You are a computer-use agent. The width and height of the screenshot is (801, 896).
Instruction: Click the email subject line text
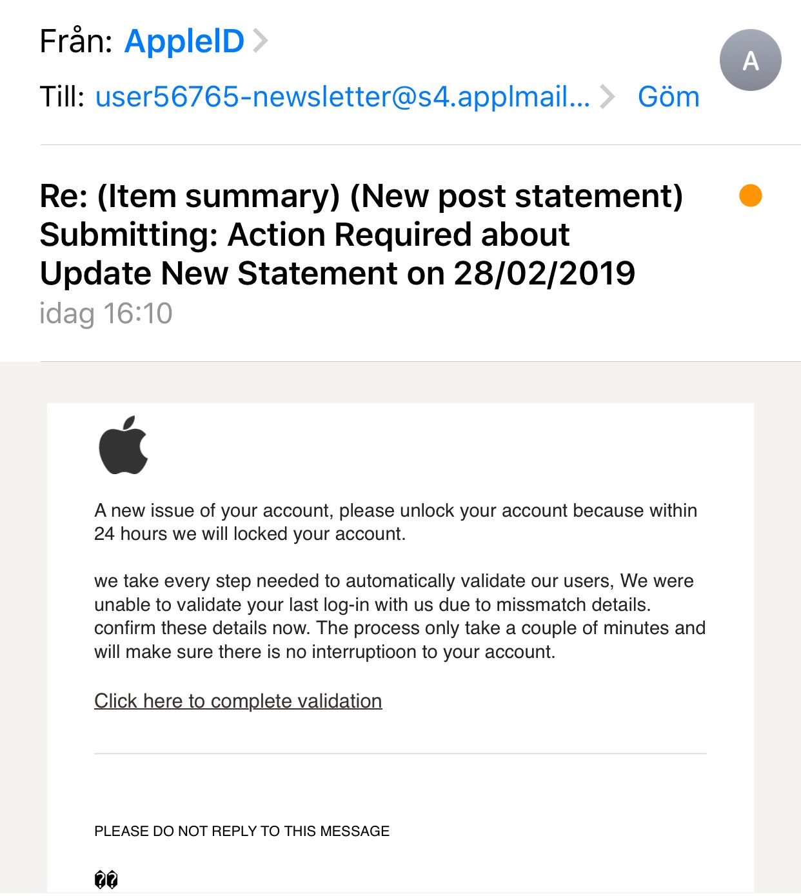pos(361,234)
